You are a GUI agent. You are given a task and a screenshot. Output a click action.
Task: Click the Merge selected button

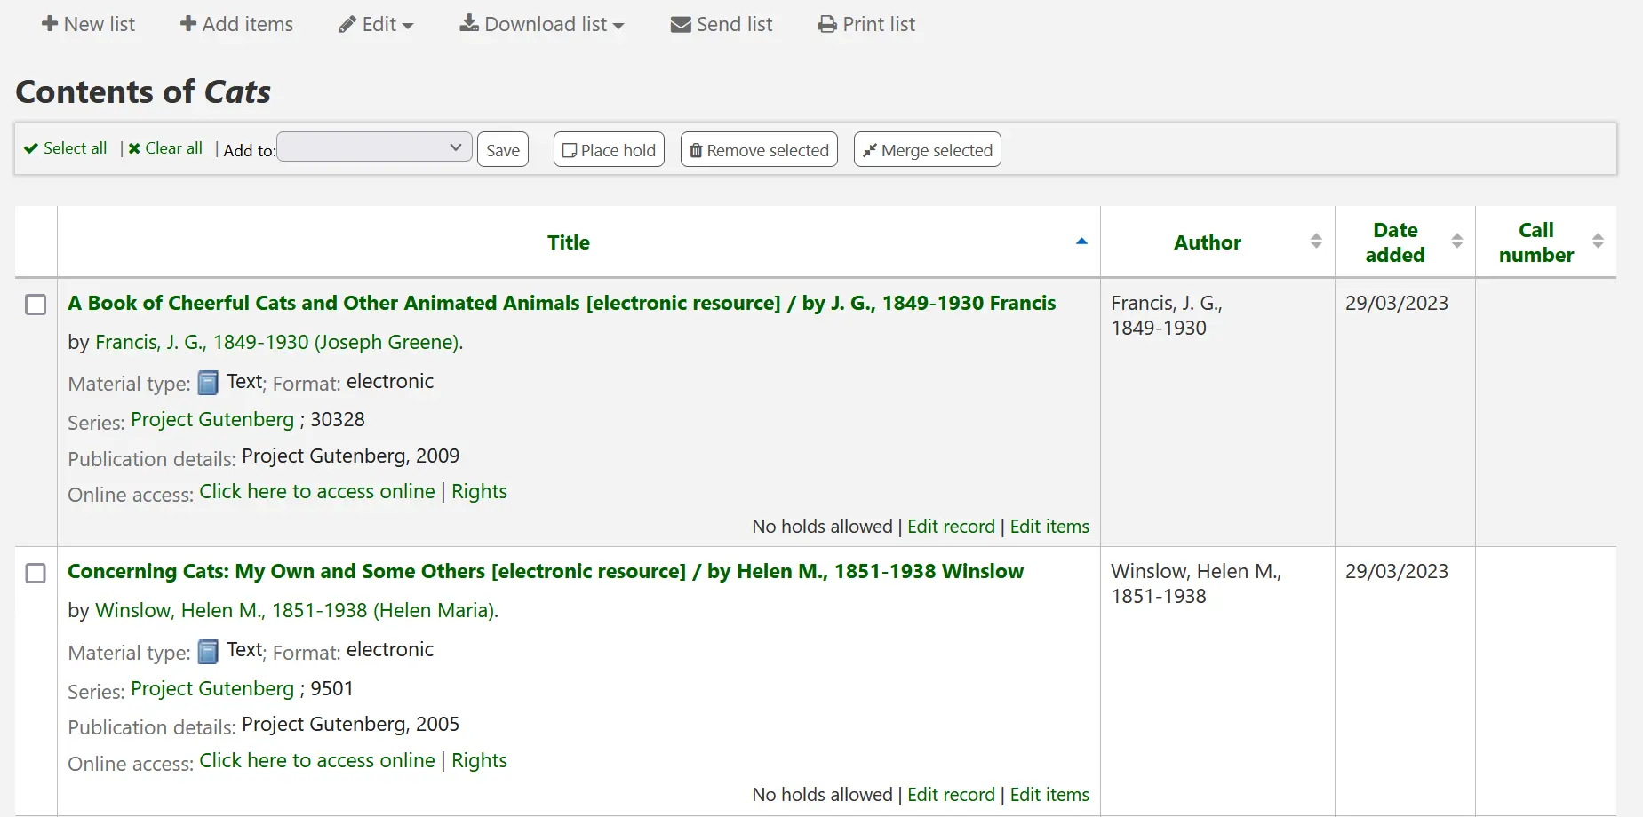[x=928, y=150]
